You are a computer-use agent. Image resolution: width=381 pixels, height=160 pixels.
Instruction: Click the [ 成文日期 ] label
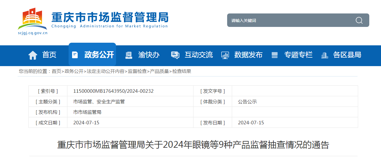click(x=48, y=123)
